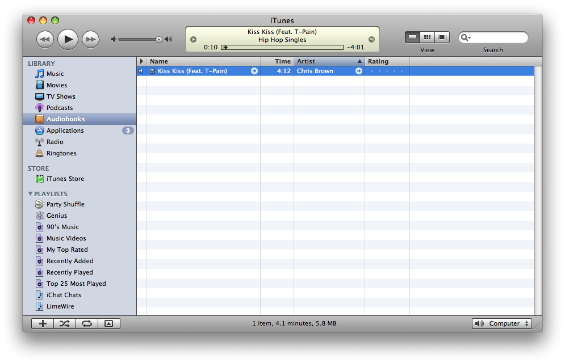Reverse sort on the Artist column

click(x=329, y=61)
